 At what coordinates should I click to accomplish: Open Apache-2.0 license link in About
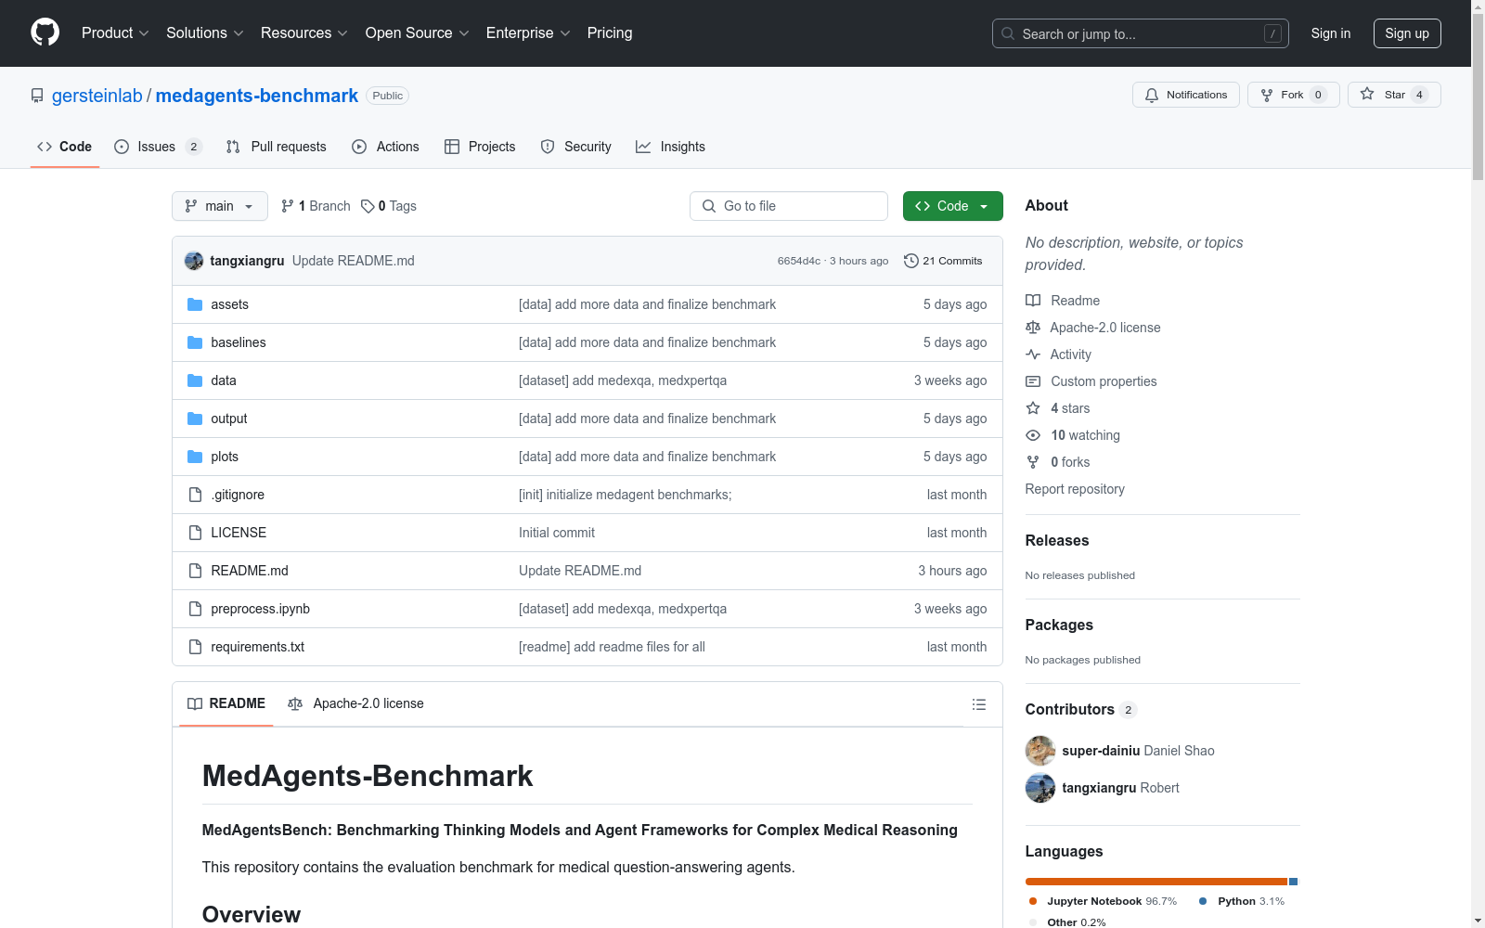coord(1093,328)
